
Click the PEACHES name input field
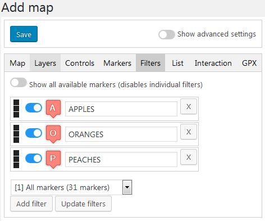point(121,160)
